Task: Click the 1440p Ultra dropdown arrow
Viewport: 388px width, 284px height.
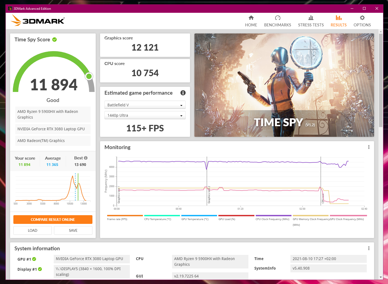Action: tap(181, 116)
